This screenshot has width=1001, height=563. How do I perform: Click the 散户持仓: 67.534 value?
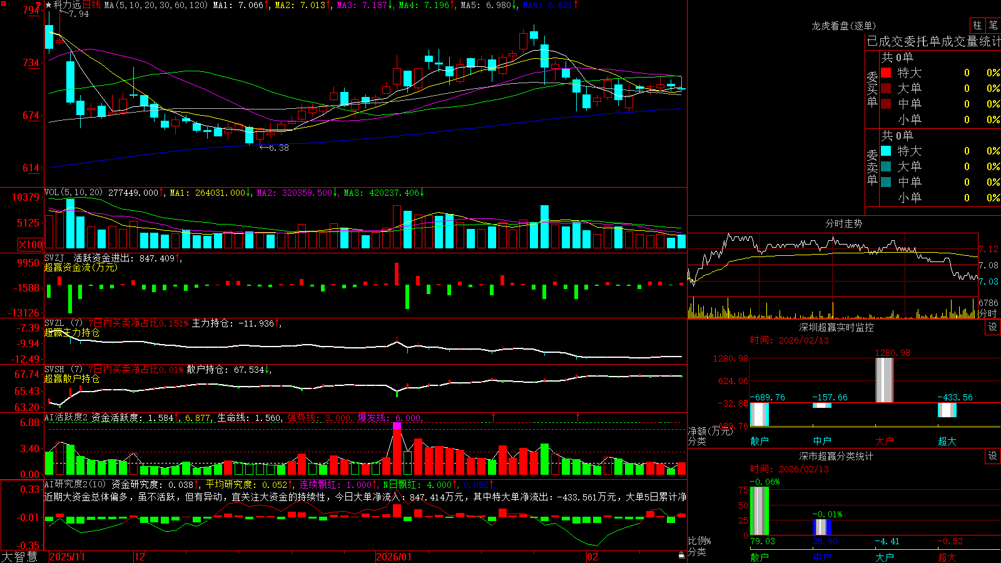(x=226, y=370)
